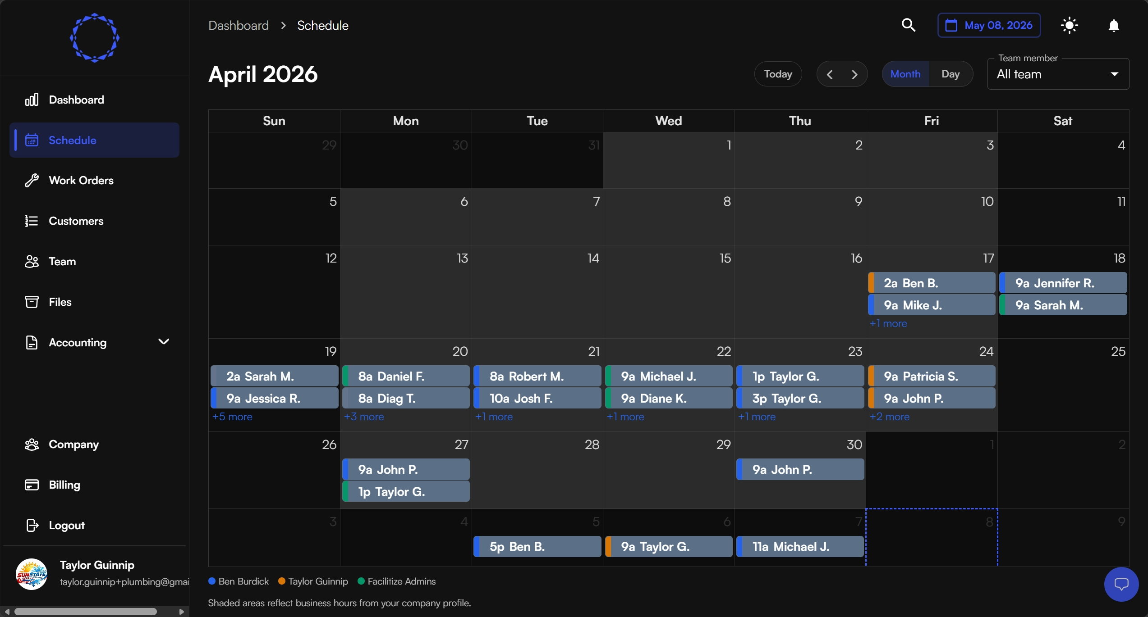
Task: Open the May 08, 2026 date picker
Action: [x=989, y=25]
